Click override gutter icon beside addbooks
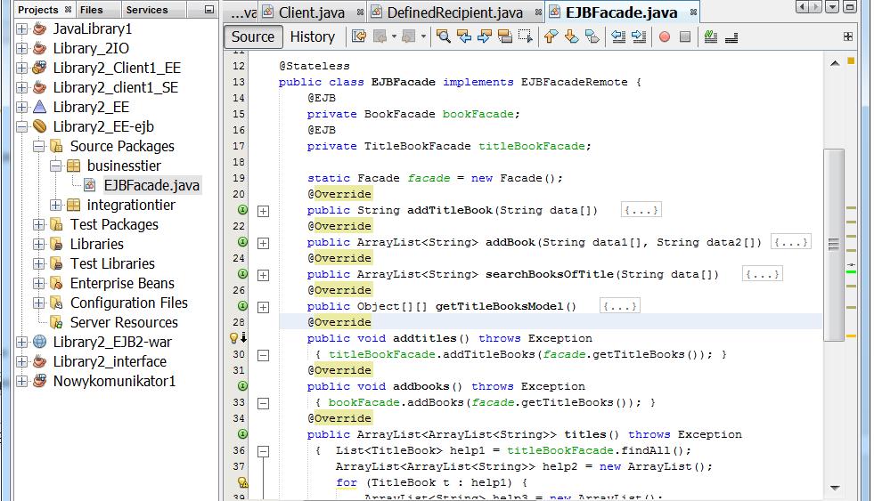This screenshot has width=874, height=501. [242, 386]
